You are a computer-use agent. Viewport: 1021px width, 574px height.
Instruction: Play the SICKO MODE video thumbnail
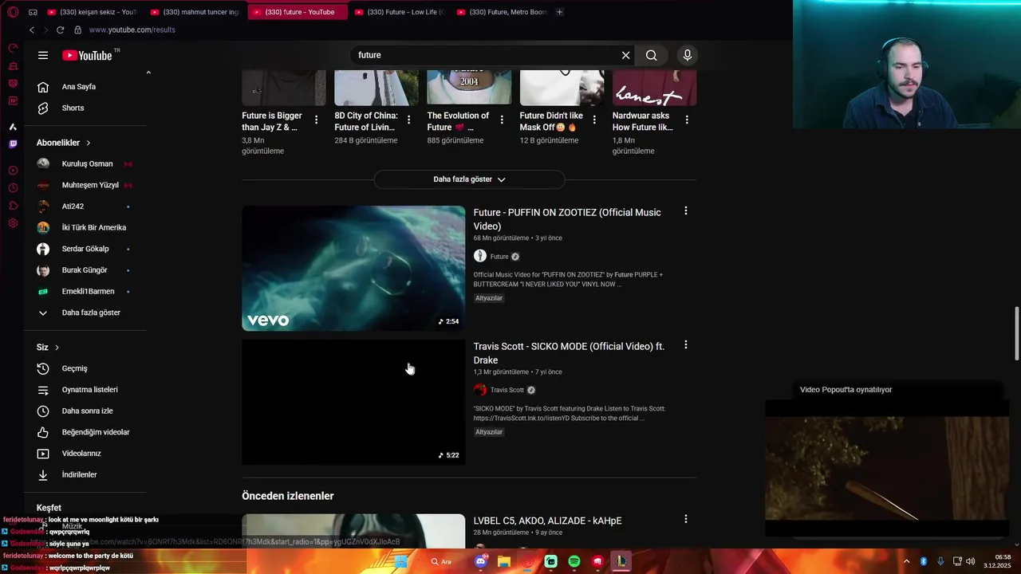(353, 402)
